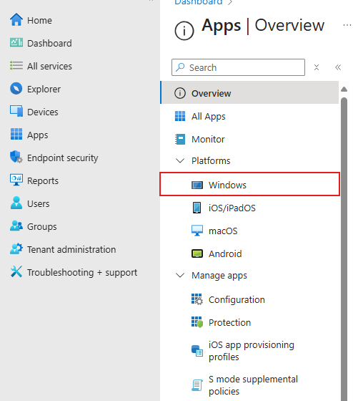This screenshot has width=353, height=401.
Task: Open iOS app provisioning profiles entry
Action: click(249, 351)
